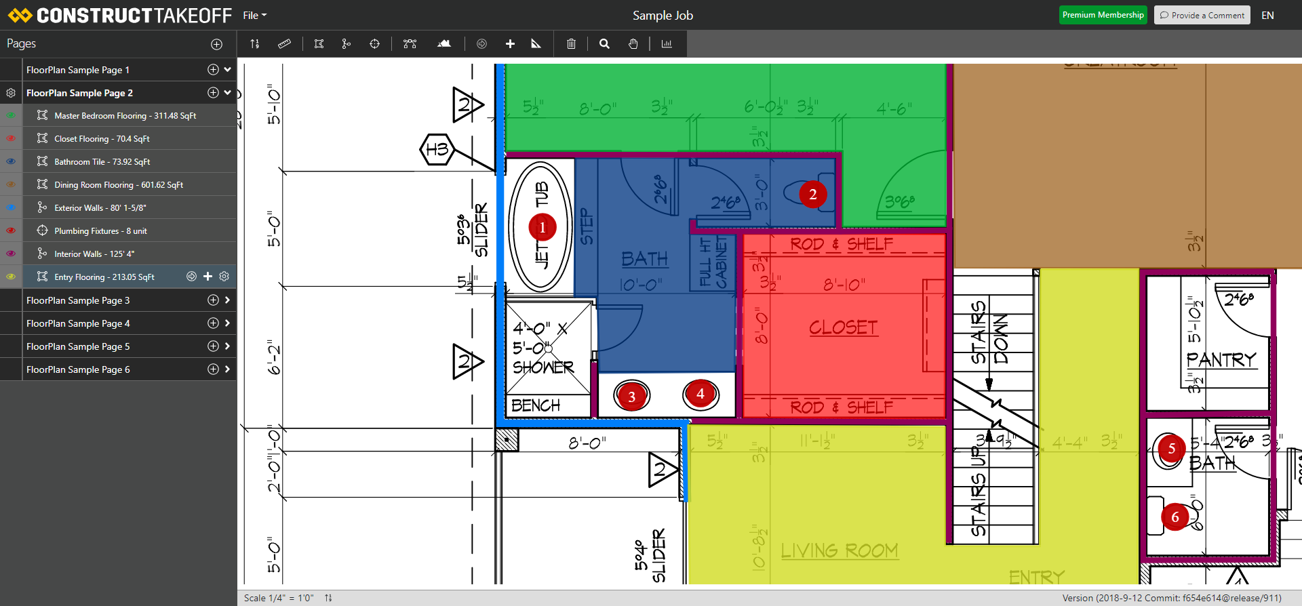Click Premium Membership button
This screenshot has height=606, width=1302.
coord(1103,15)
